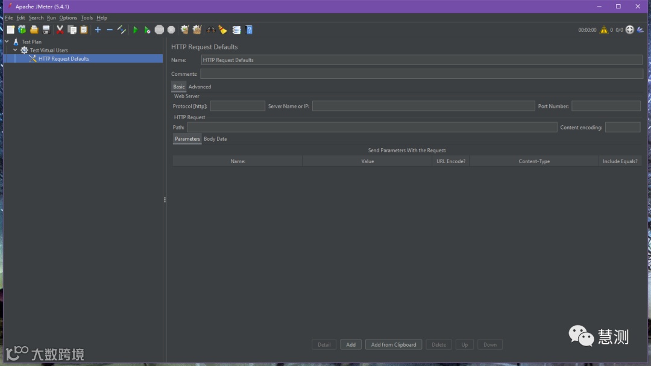Click the Delete parameter button
This screenshot has width=651, height=366.
(439, 344)
